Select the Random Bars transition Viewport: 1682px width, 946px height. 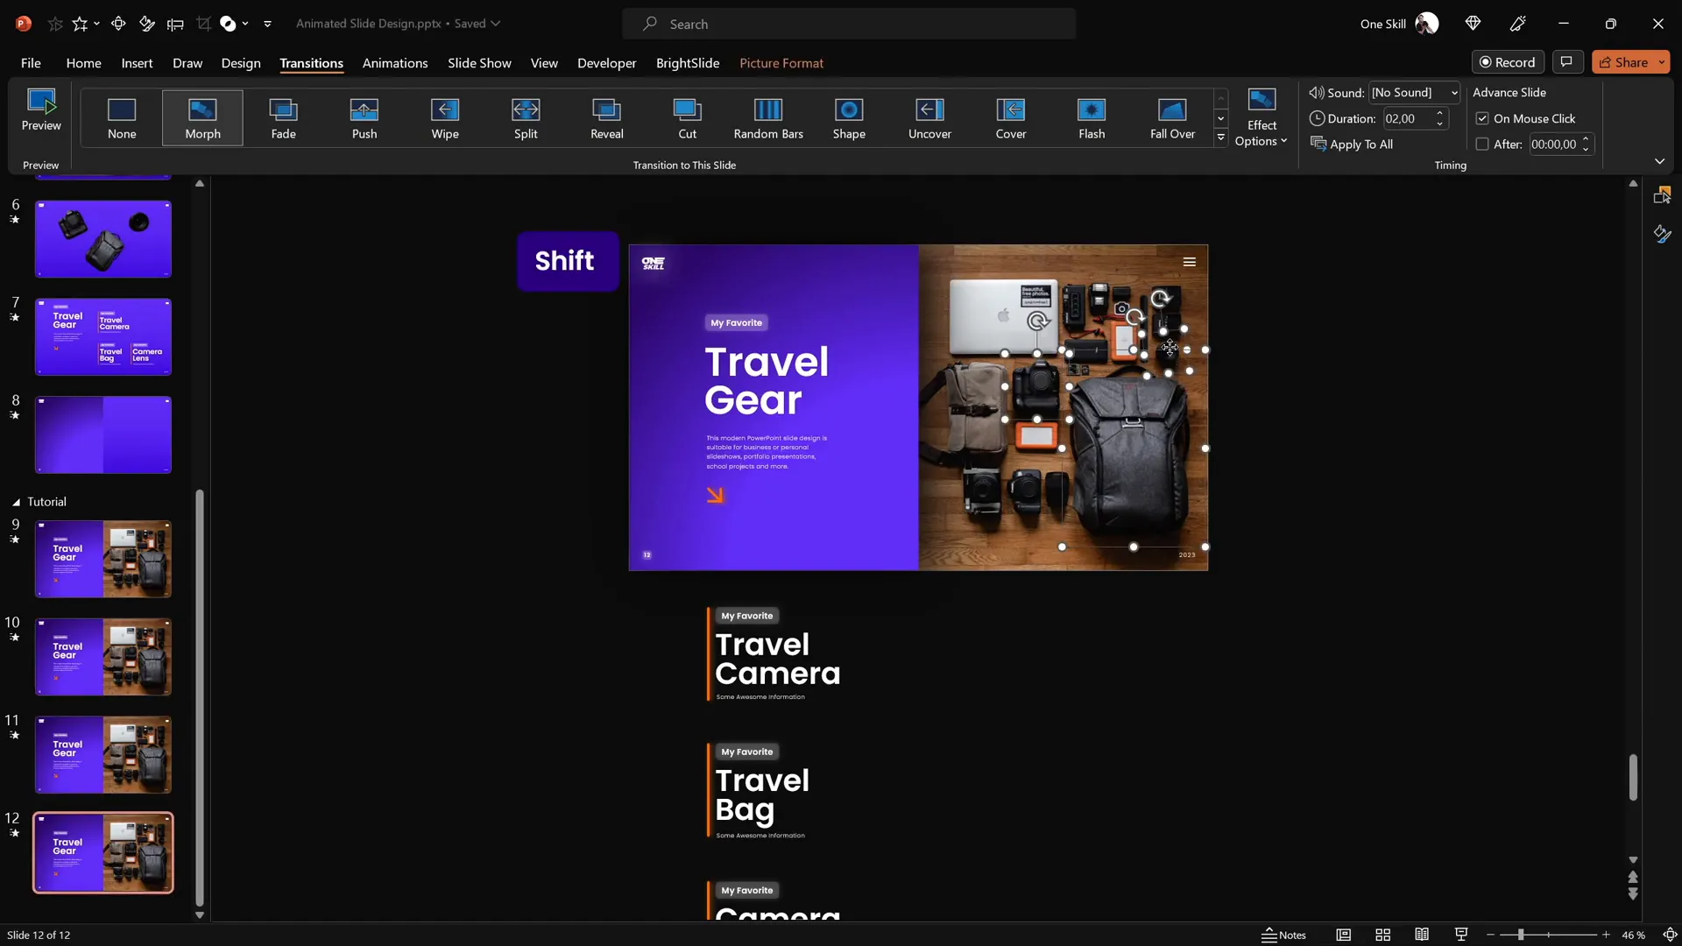[x=767, y=117]
